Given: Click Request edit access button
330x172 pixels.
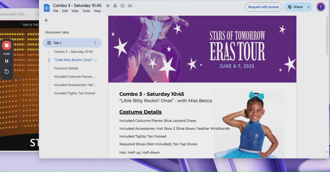Looking at the screenshot, I should click(x=263, y=7).
